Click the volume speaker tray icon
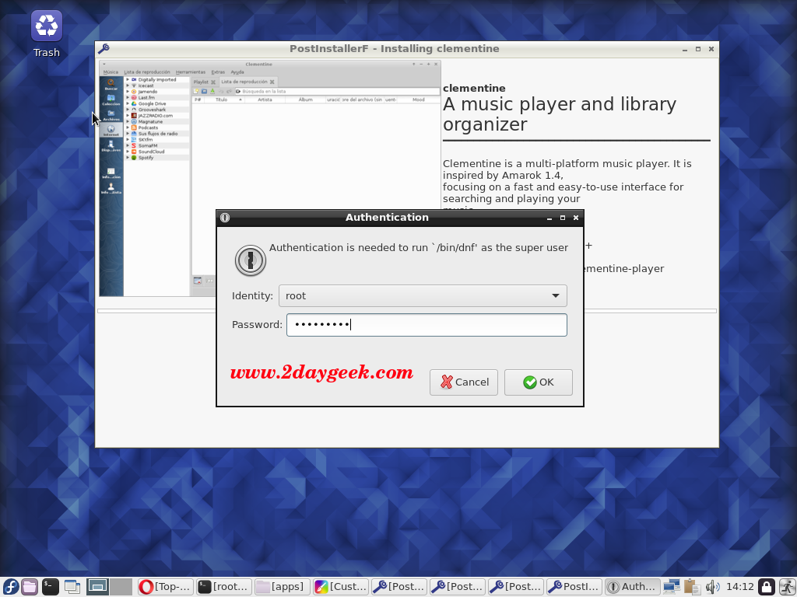Viewport: 797px width, 597px height. click(x=712, y=587)
